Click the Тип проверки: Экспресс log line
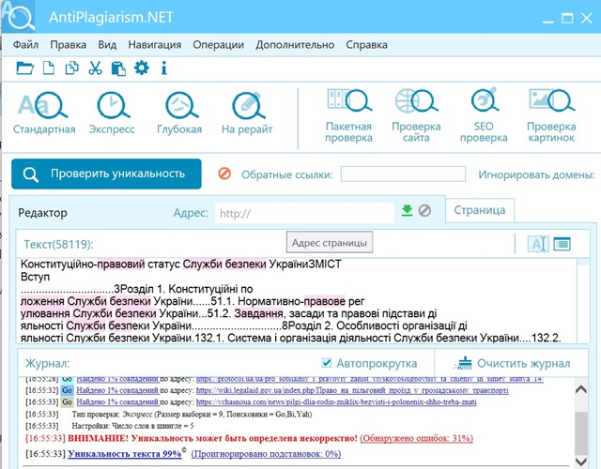 pyautogui.click(x=192, y=415)
